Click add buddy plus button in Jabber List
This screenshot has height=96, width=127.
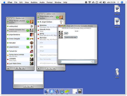(x=39, y=69)
